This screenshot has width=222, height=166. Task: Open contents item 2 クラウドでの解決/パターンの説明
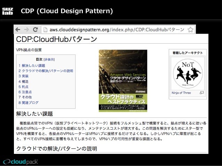[x=46, y=71]
